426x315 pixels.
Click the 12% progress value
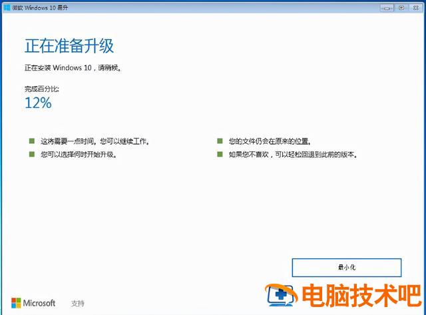(x=38, y=103)
